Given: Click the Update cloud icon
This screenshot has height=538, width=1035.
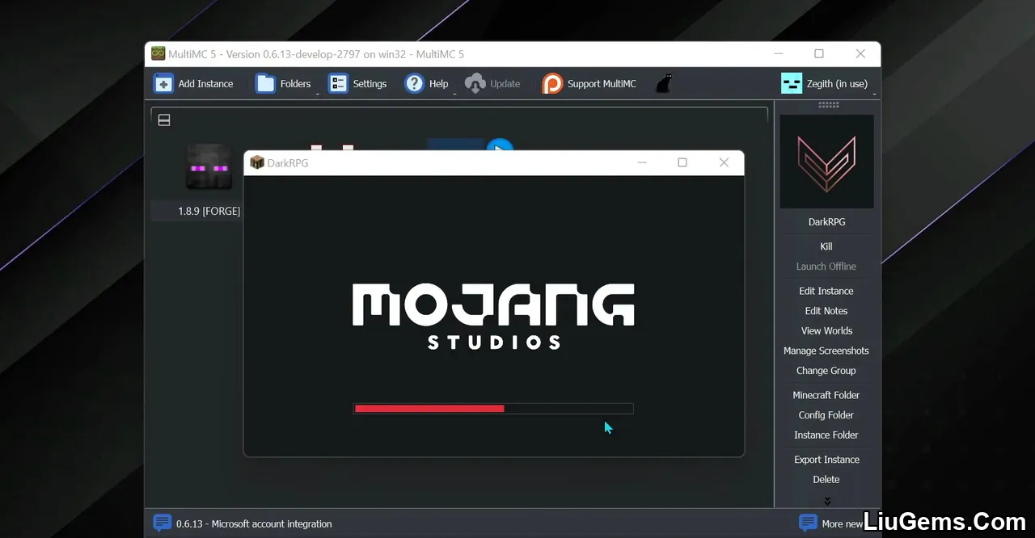Looking at the screenshot, I should [x=475, y=83].
